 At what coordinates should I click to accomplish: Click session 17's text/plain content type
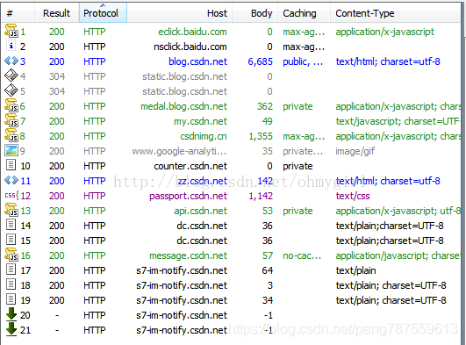point(355,270)
